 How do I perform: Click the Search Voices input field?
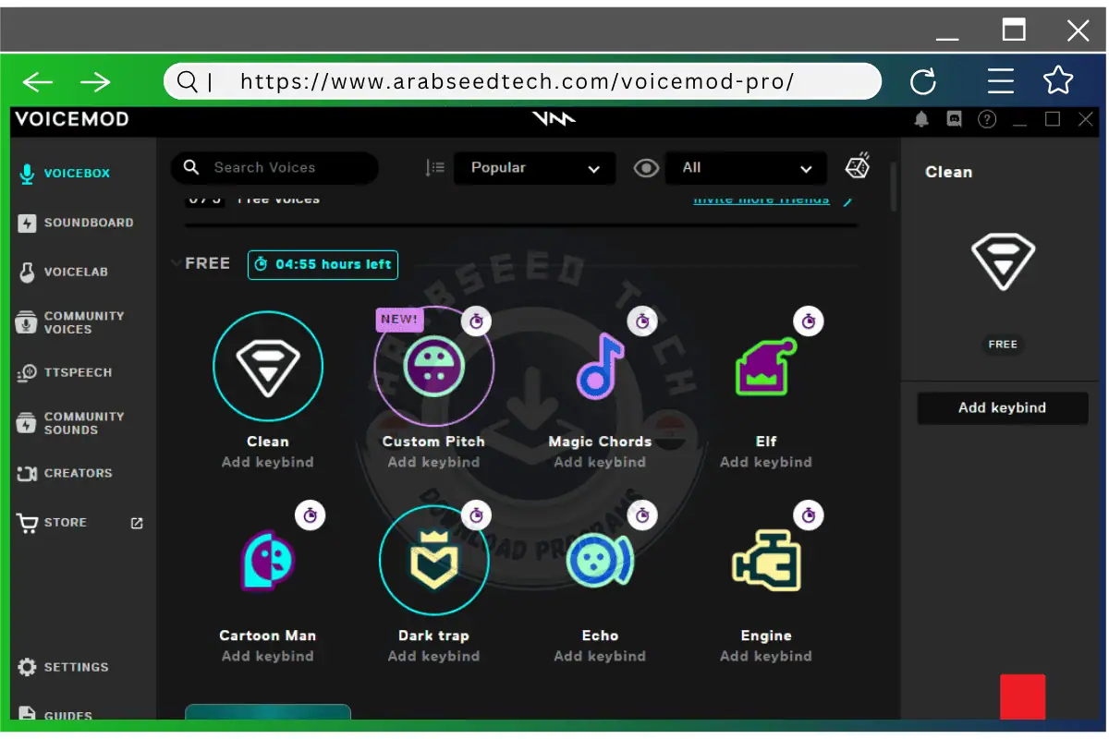pos(274,167)
